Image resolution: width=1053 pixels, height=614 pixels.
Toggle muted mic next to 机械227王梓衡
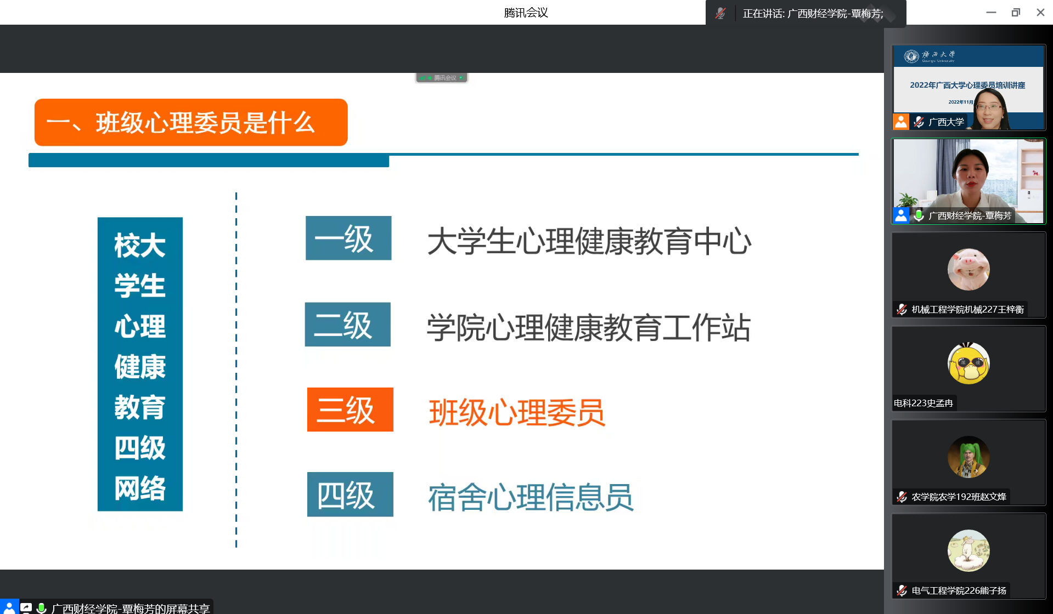902,310
